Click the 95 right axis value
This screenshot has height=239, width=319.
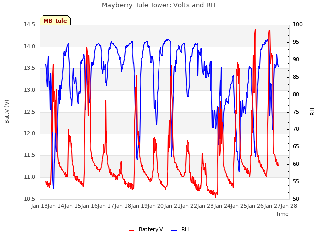point(296,42)
